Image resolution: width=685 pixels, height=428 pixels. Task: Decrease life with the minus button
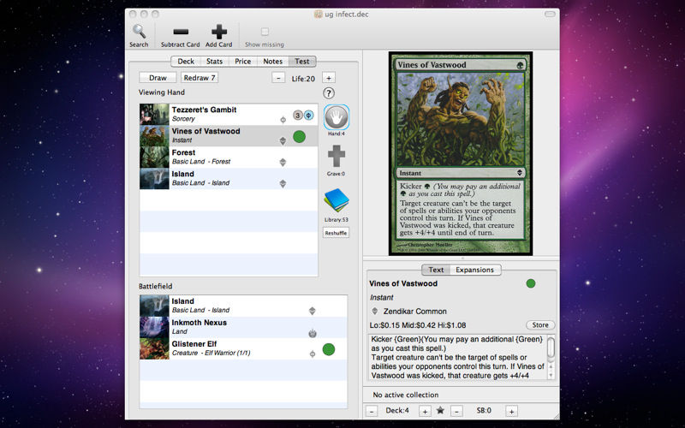278,78
